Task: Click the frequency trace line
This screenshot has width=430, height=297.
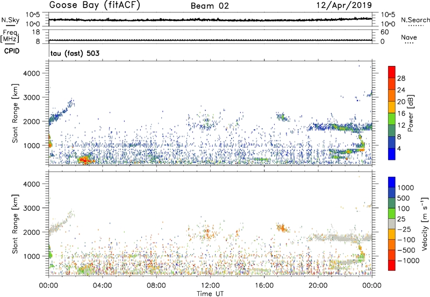Action: [210, 40]
